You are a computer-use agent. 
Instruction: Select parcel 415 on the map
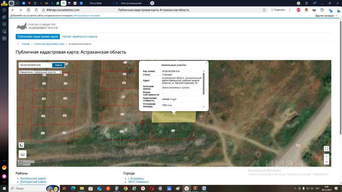click(121, 131)
